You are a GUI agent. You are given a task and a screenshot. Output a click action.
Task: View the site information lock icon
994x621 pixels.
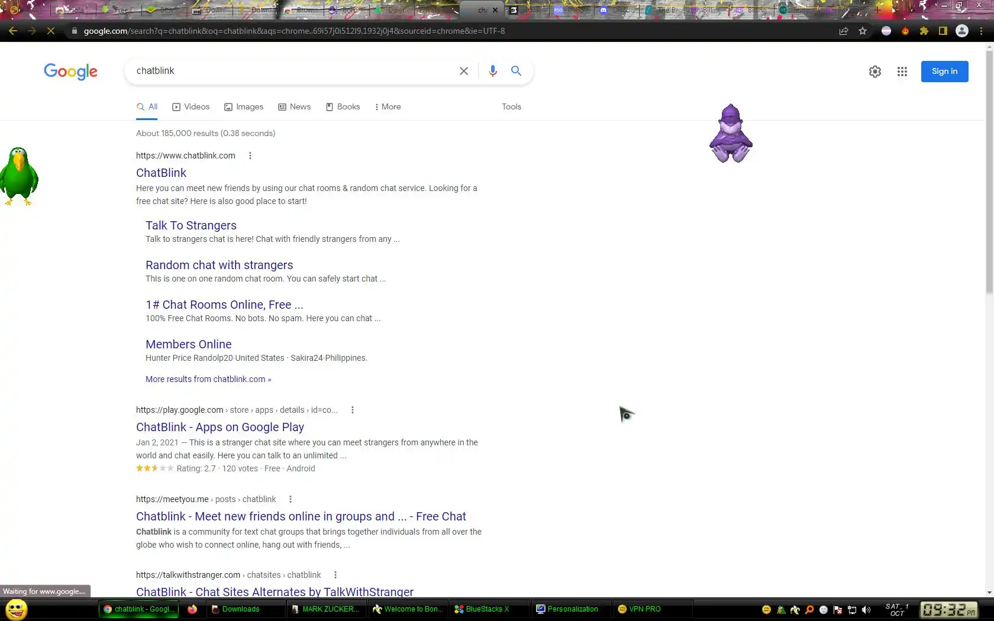[x=74, y=31]
